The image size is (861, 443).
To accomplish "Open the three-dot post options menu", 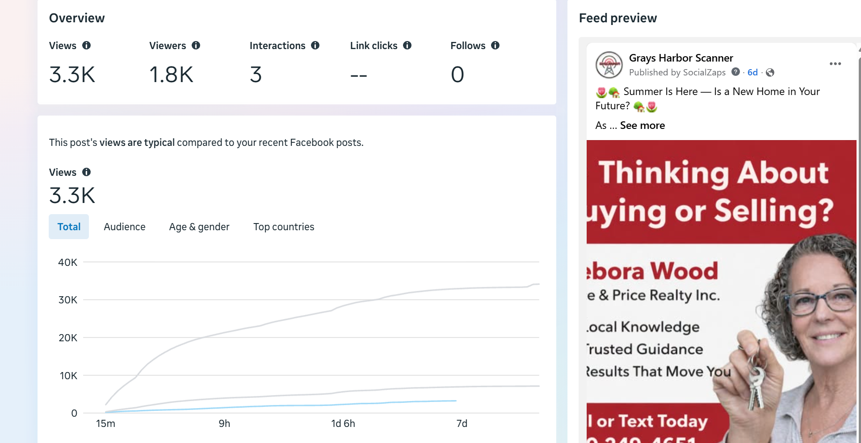I will tap(835, 64).
